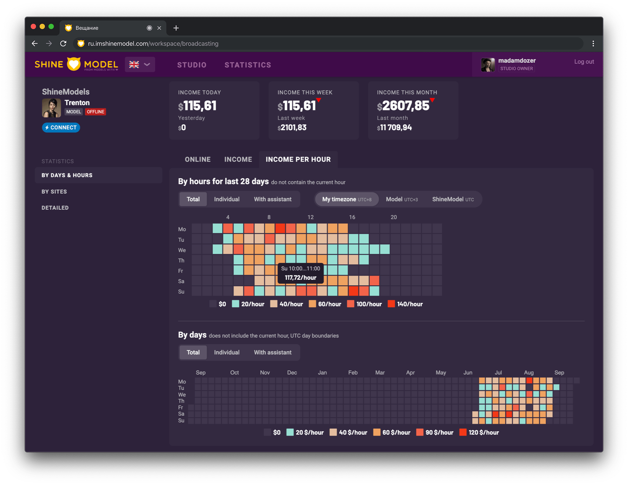628x485 pixels.
Task: Click the Log out link
Action: [x=584, y=62]
